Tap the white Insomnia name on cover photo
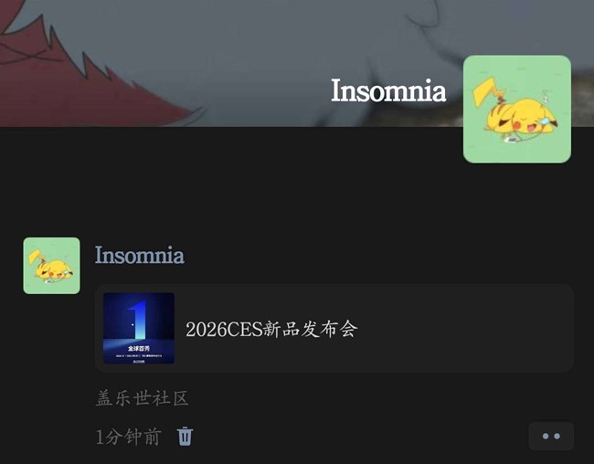594x464 pixels. pyautogui.click(x=388, y=90)
